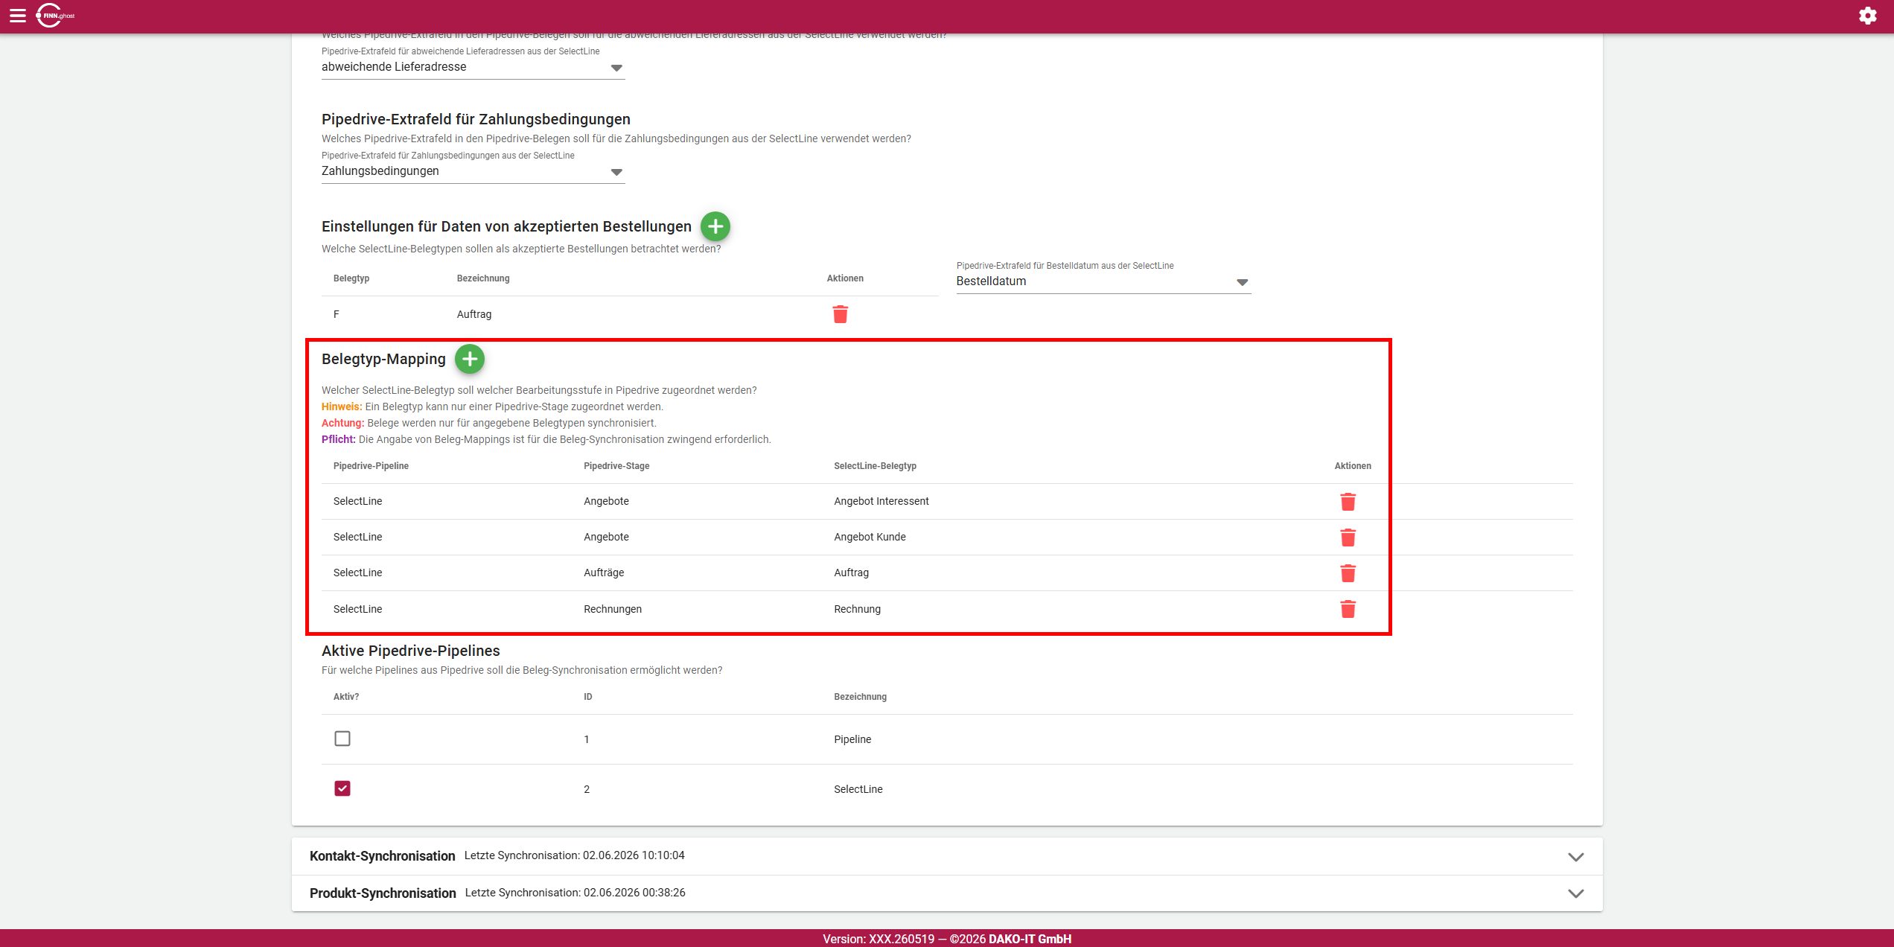Remove the Rechnungen to Rechnung mapping
The height and width of the screenshot is (947, 1894).
pos(1348,609)
